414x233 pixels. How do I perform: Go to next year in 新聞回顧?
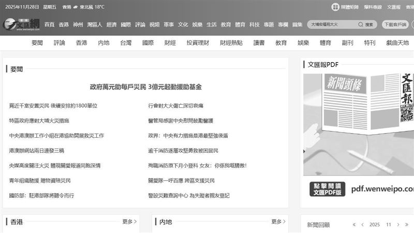point(407,225)
